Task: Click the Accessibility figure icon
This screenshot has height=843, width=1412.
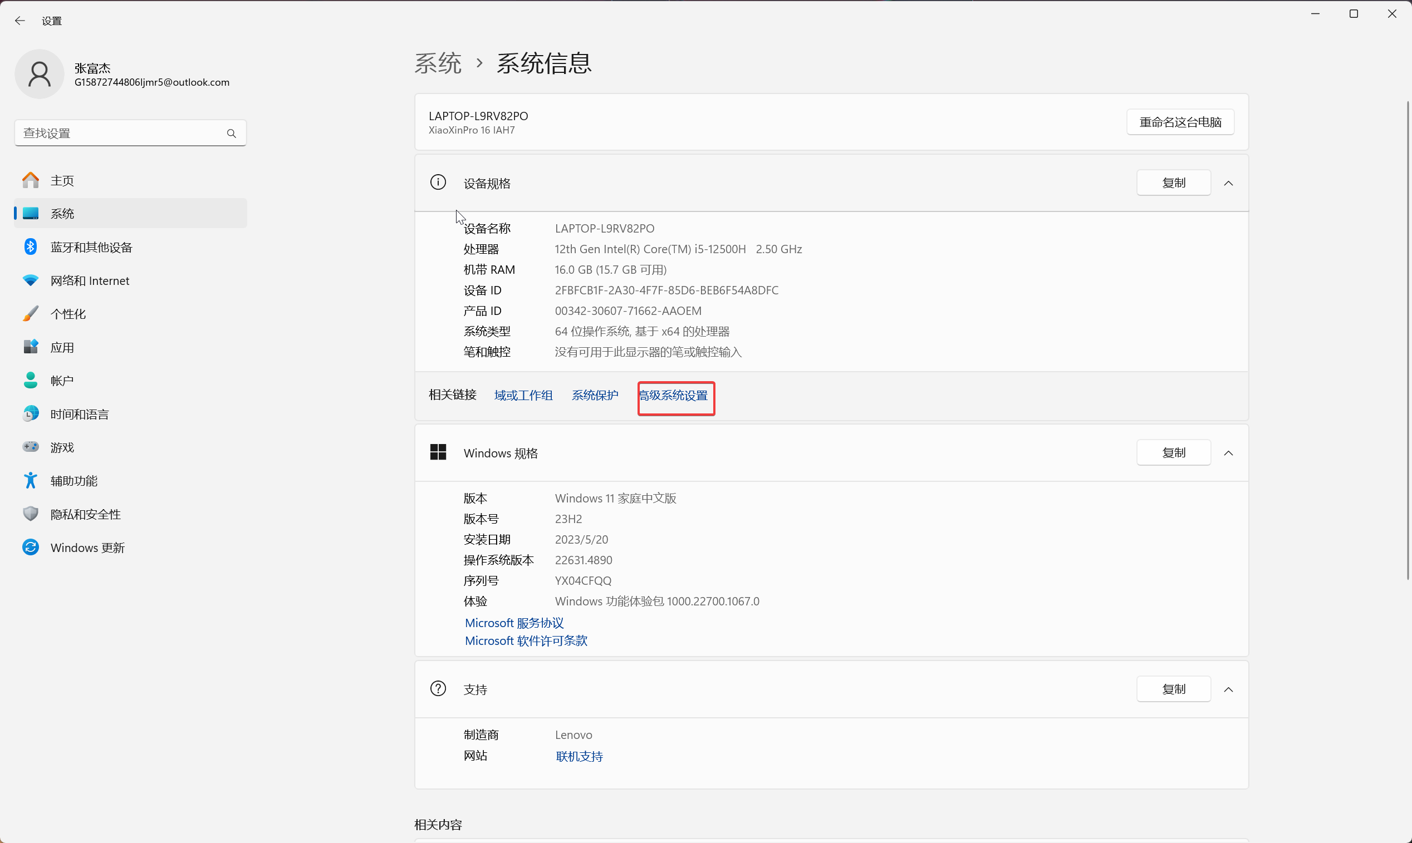Action: click(31, 481)
